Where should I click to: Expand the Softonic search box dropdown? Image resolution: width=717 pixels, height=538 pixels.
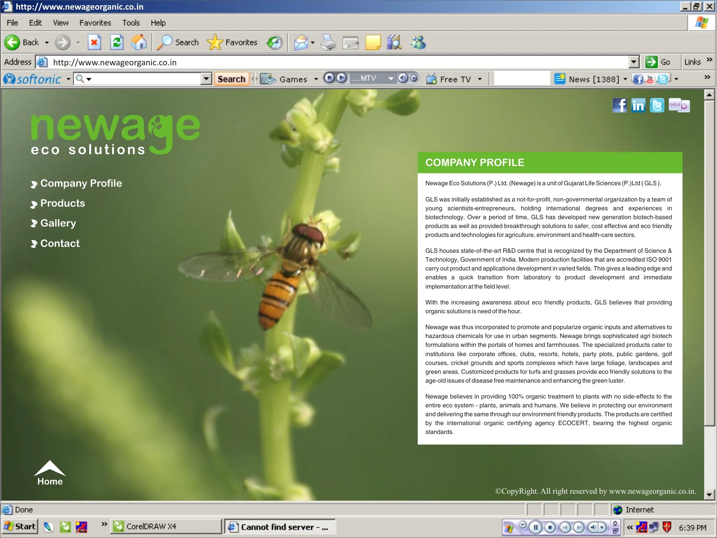pos(206,79)
